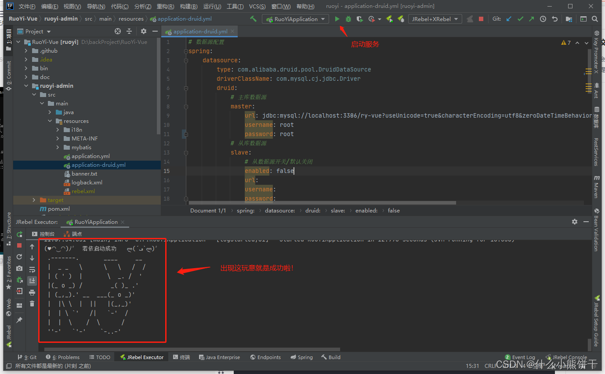The width and height of the screenshot is (605, 374).
Task: Expand the java folder
Action: coord(50,112)
